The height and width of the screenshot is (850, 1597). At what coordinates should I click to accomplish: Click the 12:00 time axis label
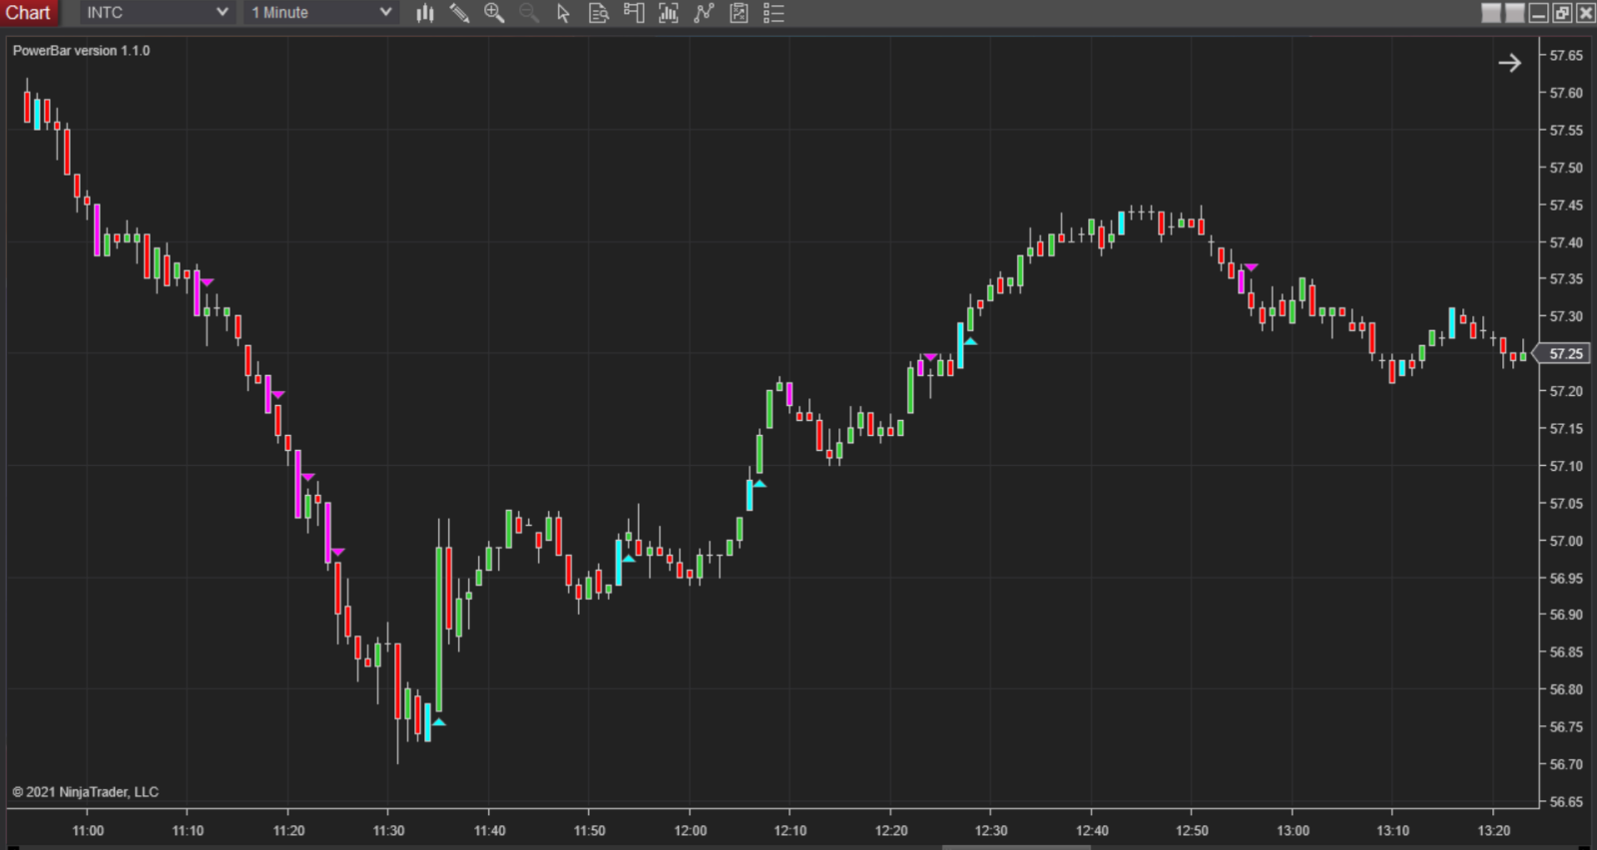(x=690, y=831)
